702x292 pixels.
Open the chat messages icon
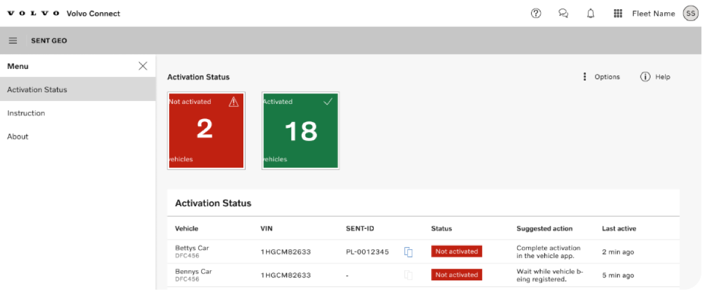pyautogui.click(x=563, y=13)
